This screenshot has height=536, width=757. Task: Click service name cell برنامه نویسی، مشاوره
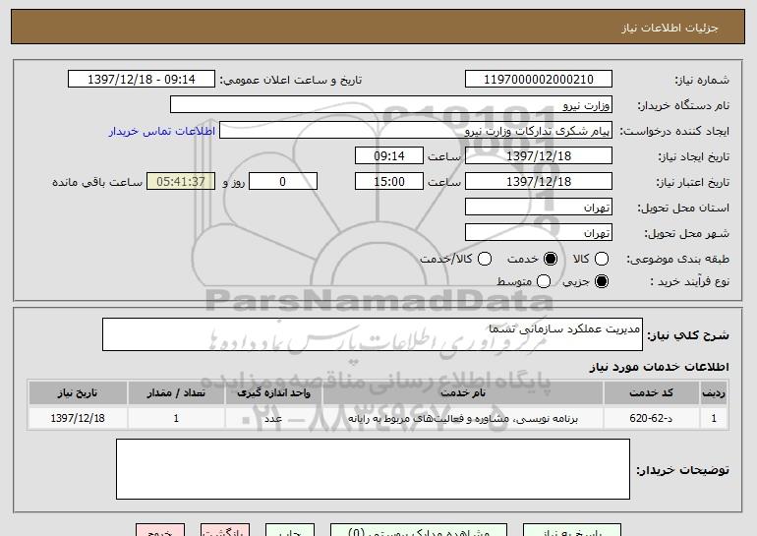coord(462,418)
